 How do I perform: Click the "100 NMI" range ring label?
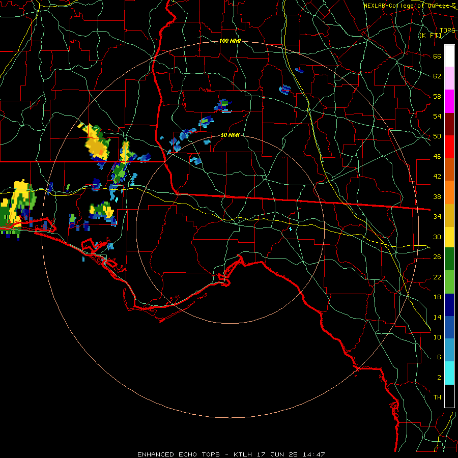click(x=230, y=41)
